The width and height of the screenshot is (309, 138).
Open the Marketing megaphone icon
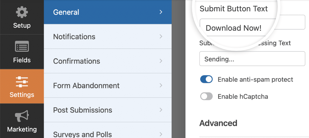point(22,116)
